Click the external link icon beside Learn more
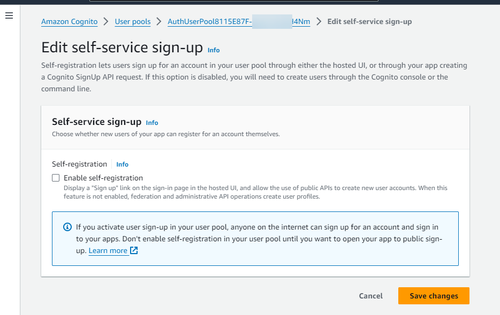 pyautogui.click(x=134, y=250)
